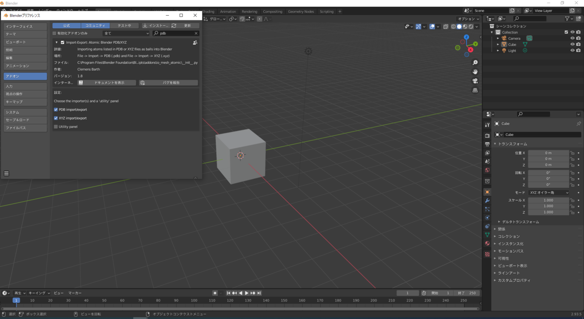The image size is (584, 319).
Task: Open the Physics properties tab icon
Action: click(487, 218)
